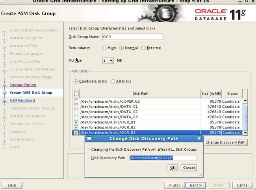Viewport: 256px width, 190px height.
Task: Select the /dev/oracleasm/disks/DATA_01 path text
Action: click(109, 107)
